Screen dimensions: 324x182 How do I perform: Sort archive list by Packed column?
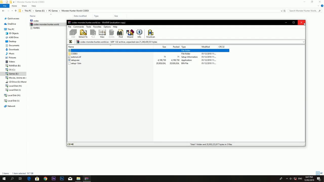[x=173, y=47]
